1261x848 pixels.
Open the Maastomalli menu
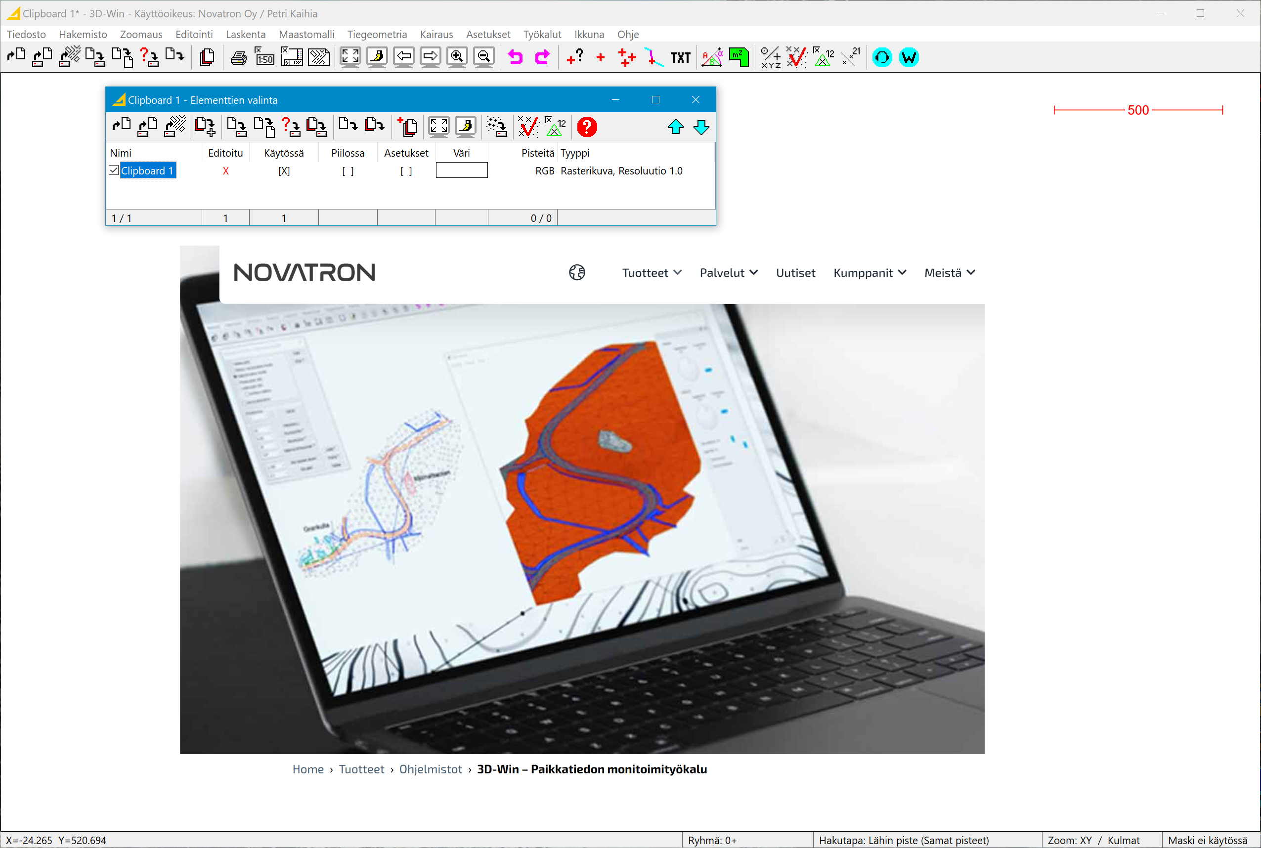[x=306, y=34]
